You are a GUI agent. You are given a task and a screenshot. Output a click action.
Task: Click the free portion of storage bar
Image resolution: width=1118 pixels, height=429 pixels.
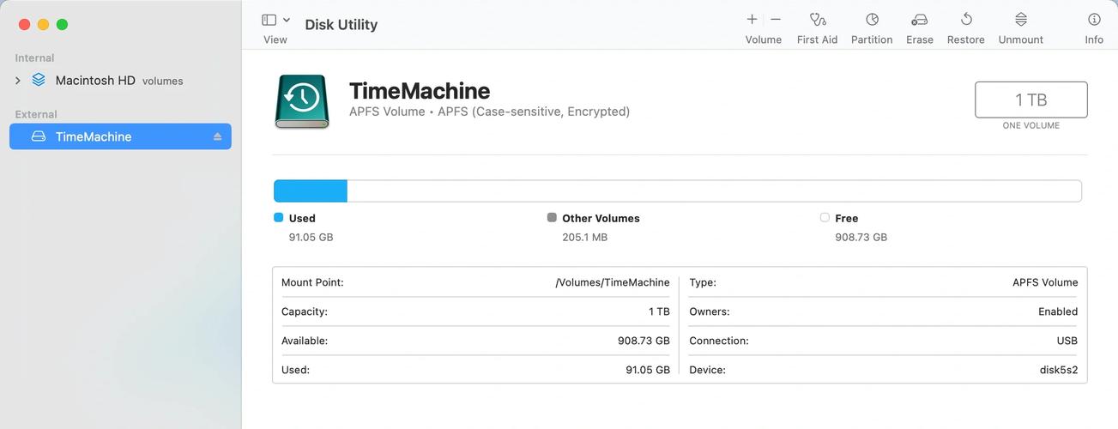(x=714, y=190)
